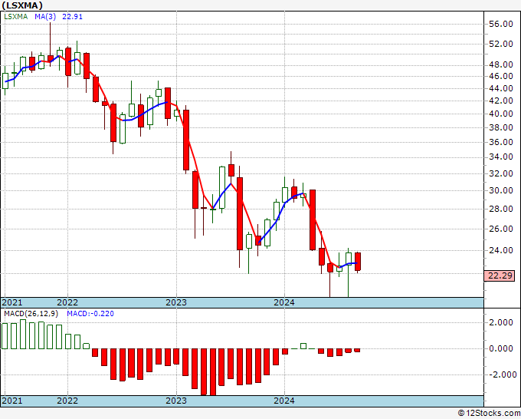The image size is (521, 419).
Task: Click the -2.000 MACD axis label
Action: click(x=501, y=374)
